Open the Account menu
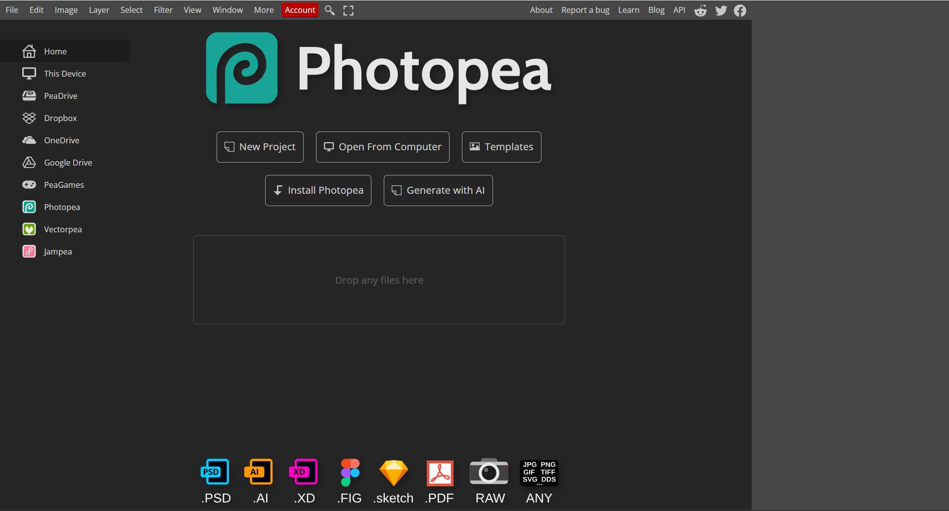 click(x=300, y=9)
